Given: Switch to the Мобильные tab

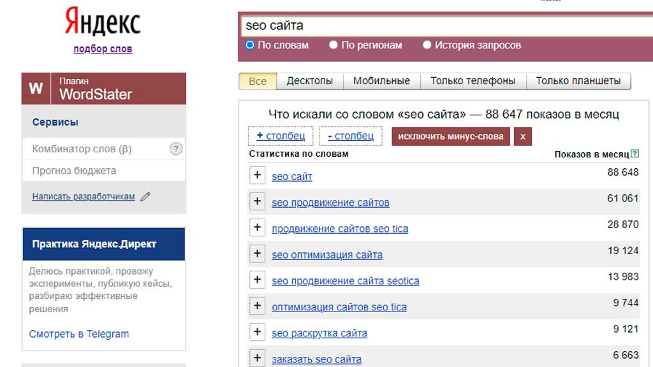Looking at the screenshot, I should (x=381, y=81).
